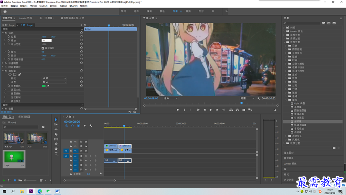The height and width of the screenshot is (195, 346).
Task: Hide the V3 track output eye
Action: pyautogui.click(x=86, y=142)
